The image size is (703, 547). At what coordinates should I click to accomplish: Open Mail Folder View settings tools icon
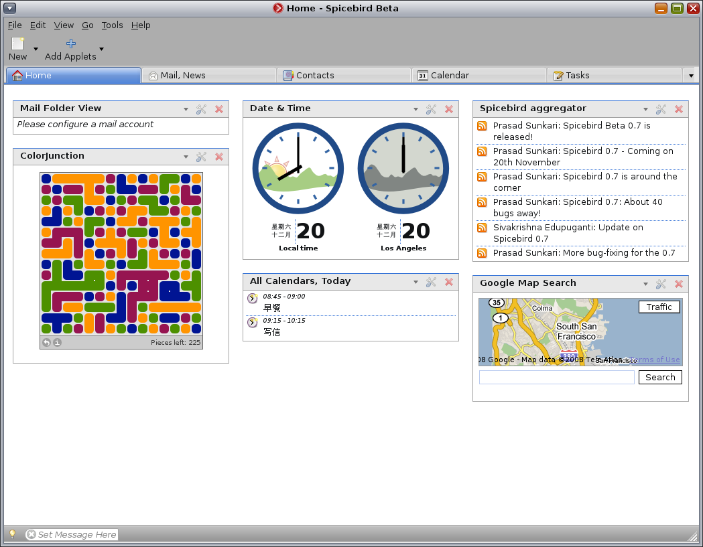coord(201,109)
